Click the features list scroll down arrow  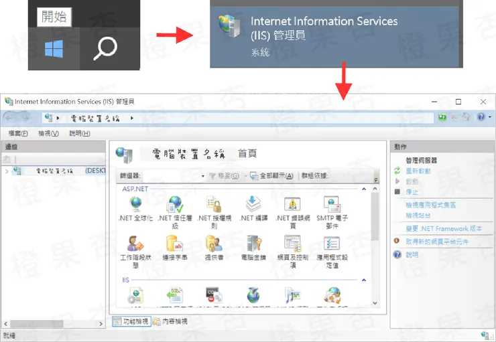coord(375,303)
